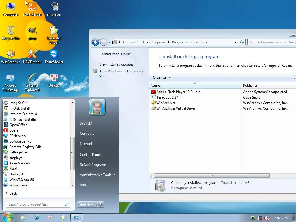This screenshot has height=222, width=296.
Task: Open Windows Explorer from the taskbar
Action: tap(23, 218)
